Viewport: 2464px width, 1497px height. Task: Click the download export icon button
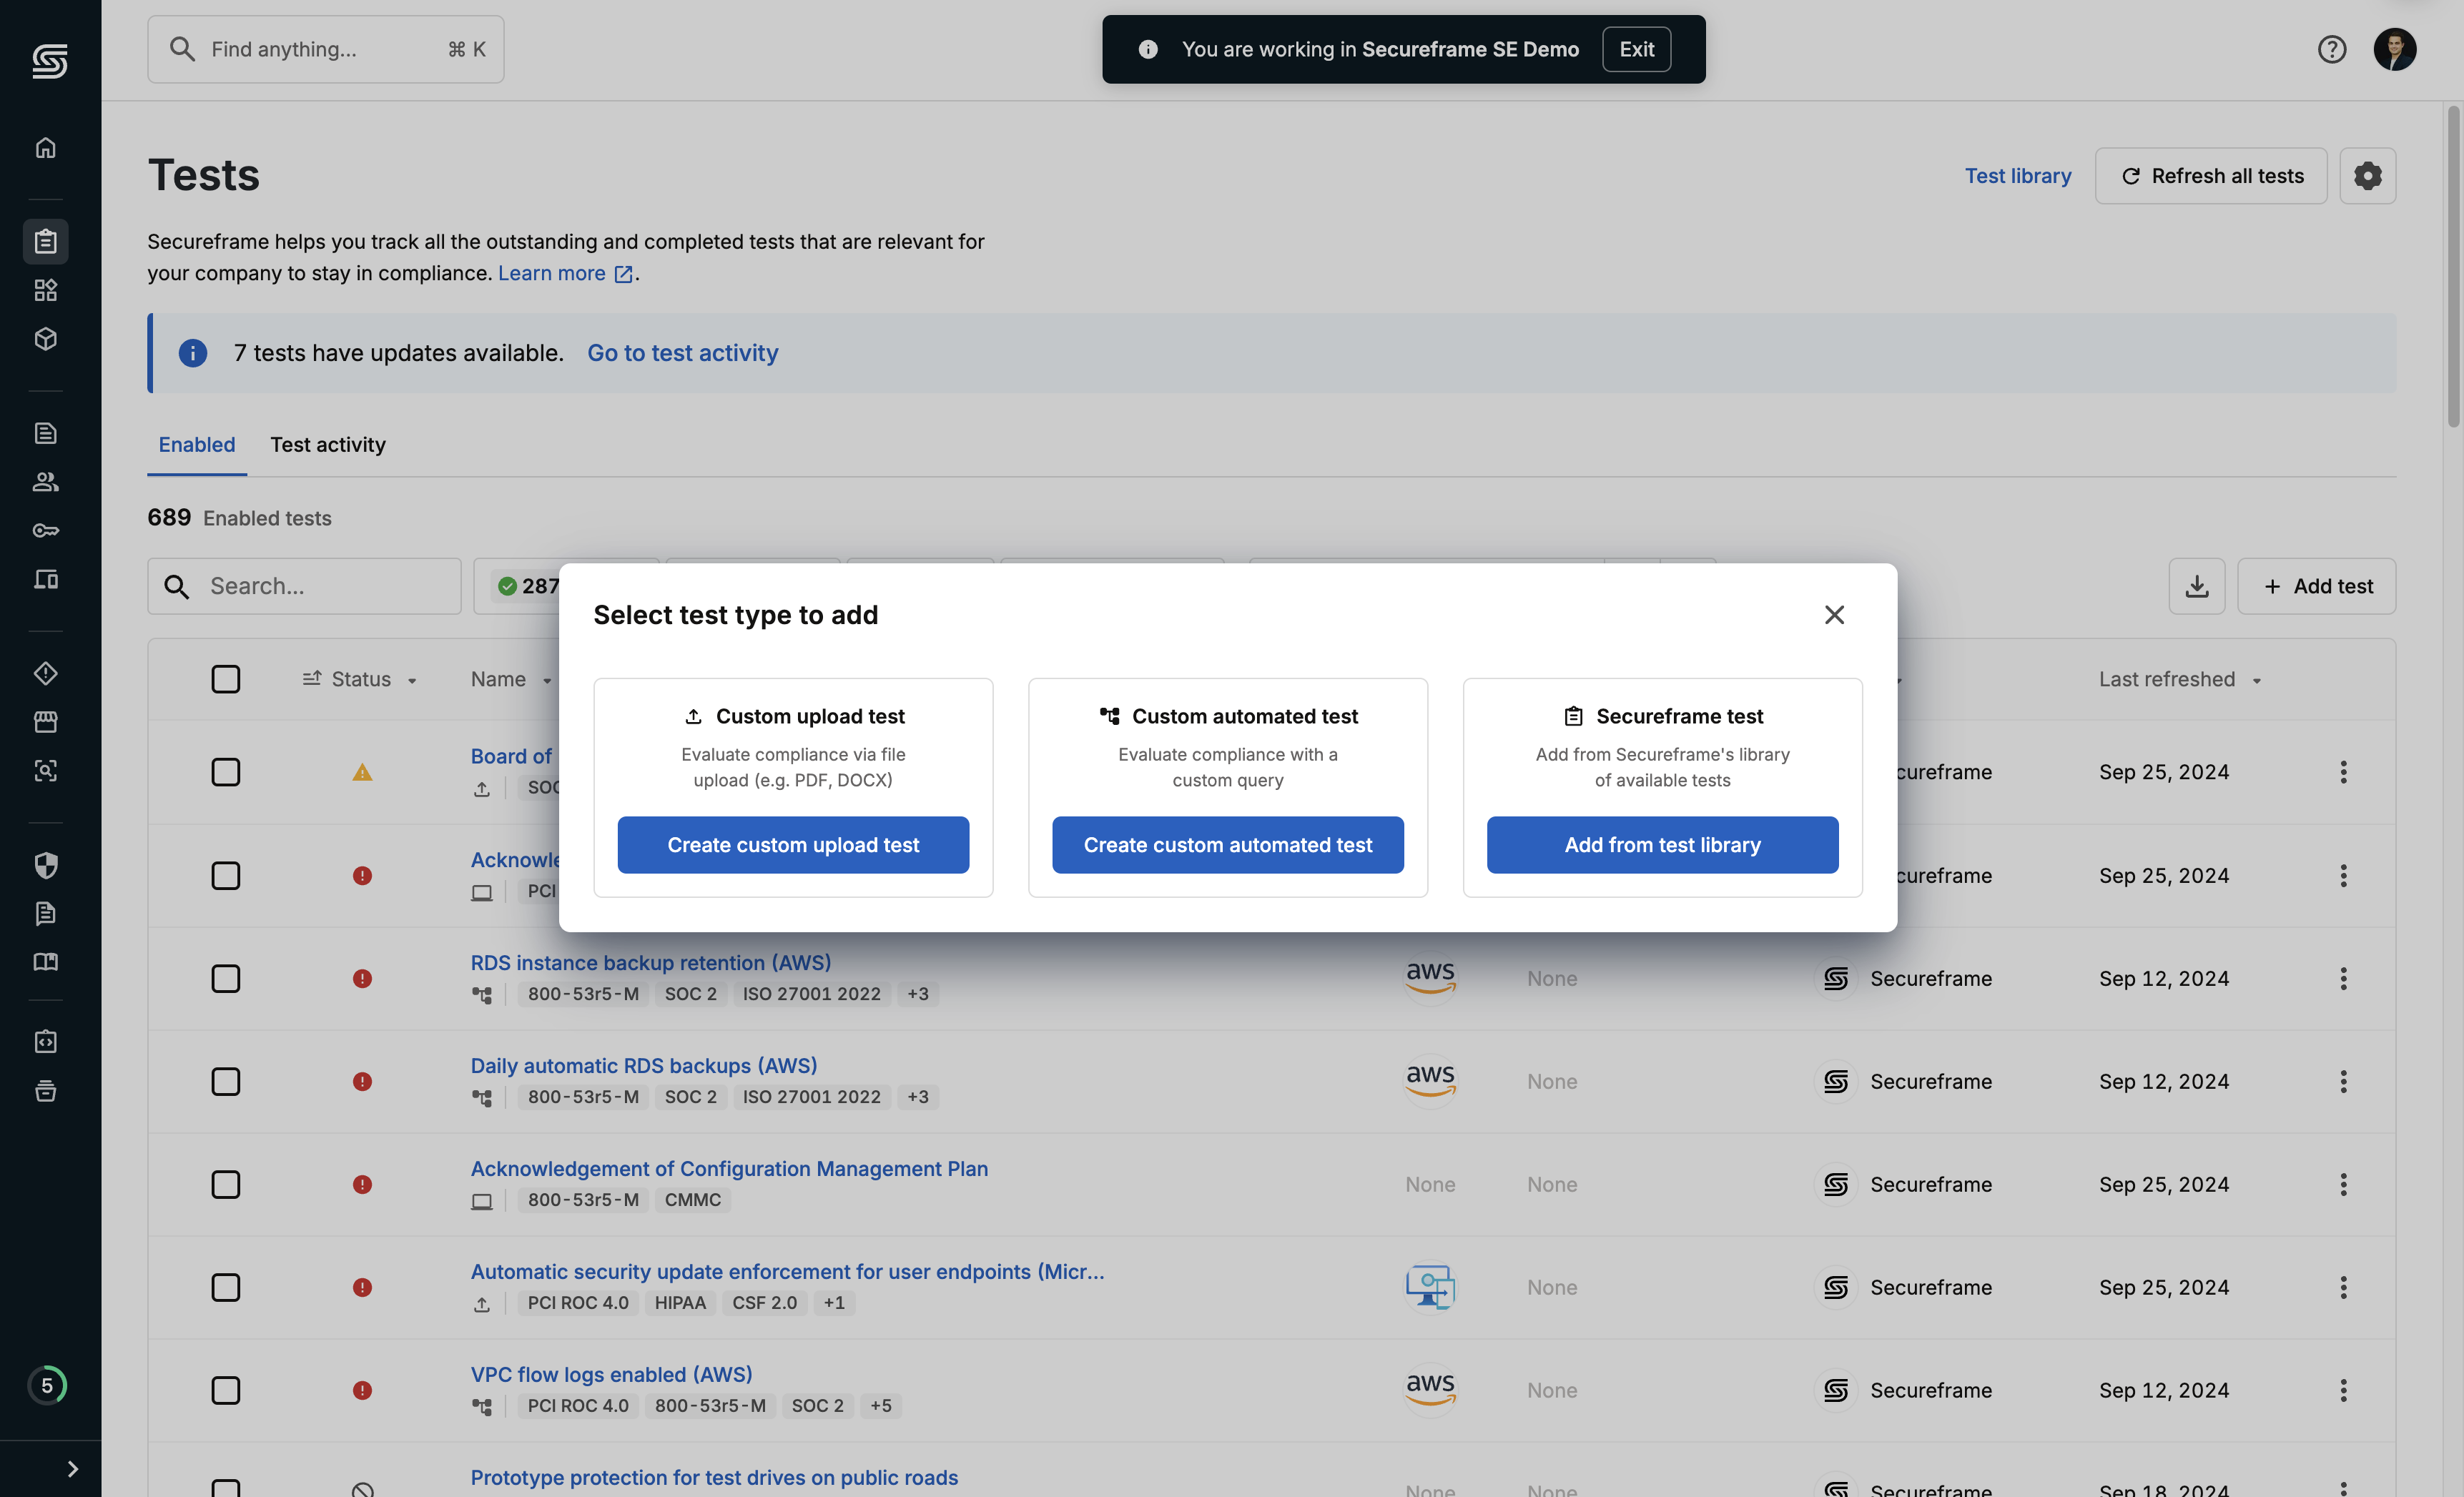point(2197,586)
